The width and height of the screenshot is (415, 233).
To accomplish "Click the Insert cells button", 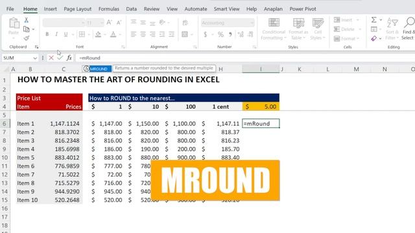I will (x=346, y=20).
